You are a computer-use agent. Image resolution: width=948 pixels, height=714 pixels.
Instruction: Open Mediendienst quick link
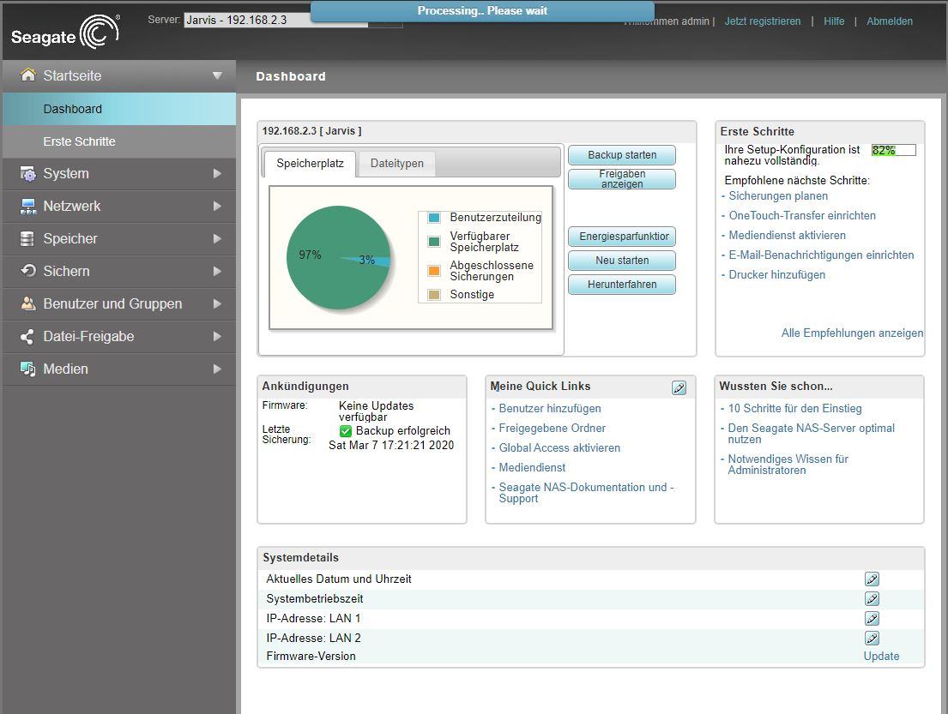(x=532, y=467)
